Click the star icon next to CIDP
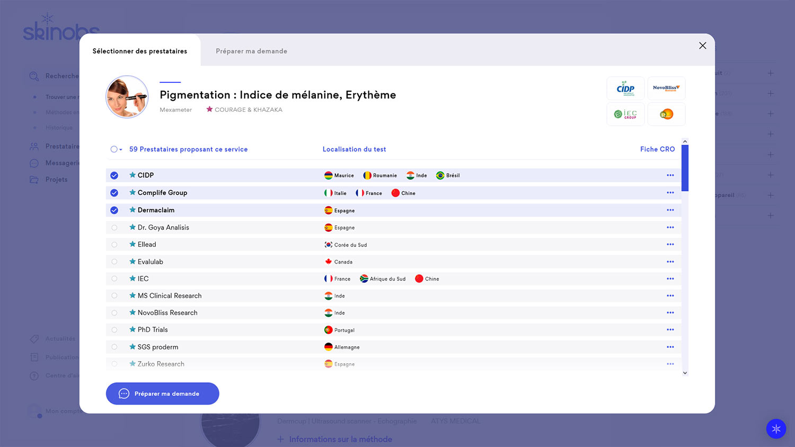The image size is (795, 447). pyautogui.click(x=132, y=175)
